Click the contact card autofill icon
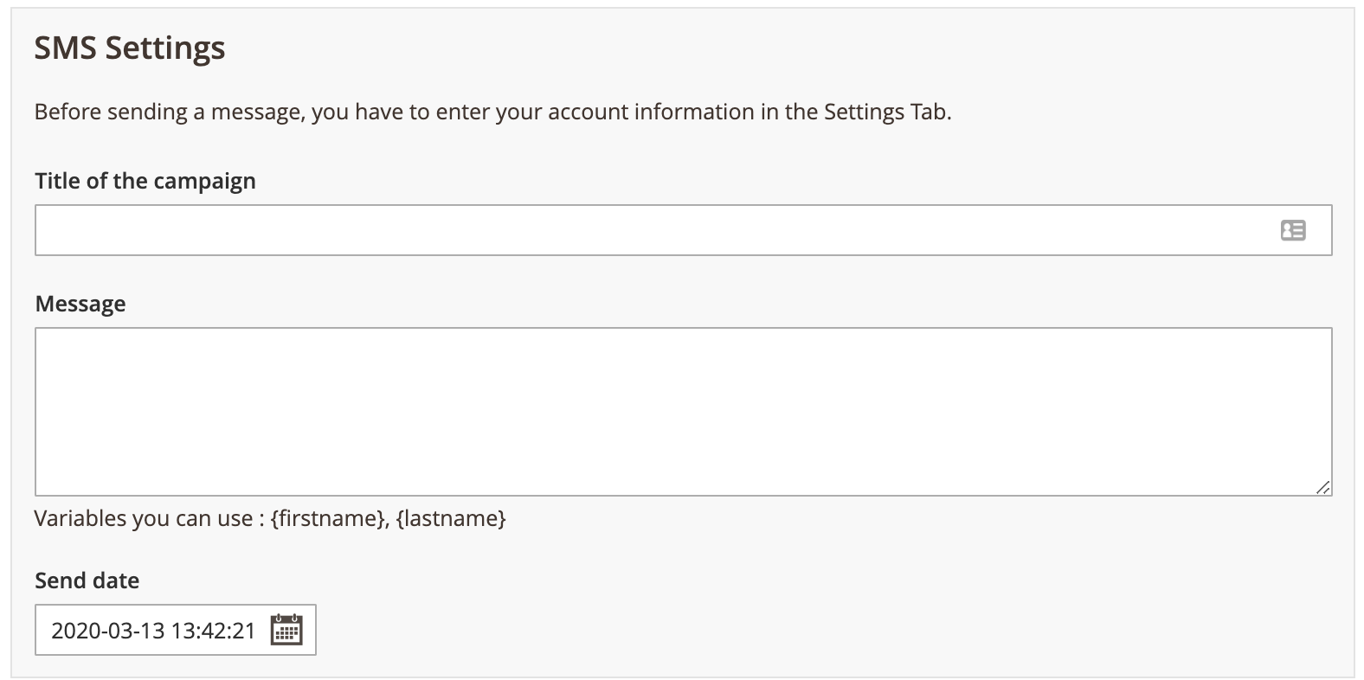The width and height of the screenshot is (1364, 680). click(1293, 230)
